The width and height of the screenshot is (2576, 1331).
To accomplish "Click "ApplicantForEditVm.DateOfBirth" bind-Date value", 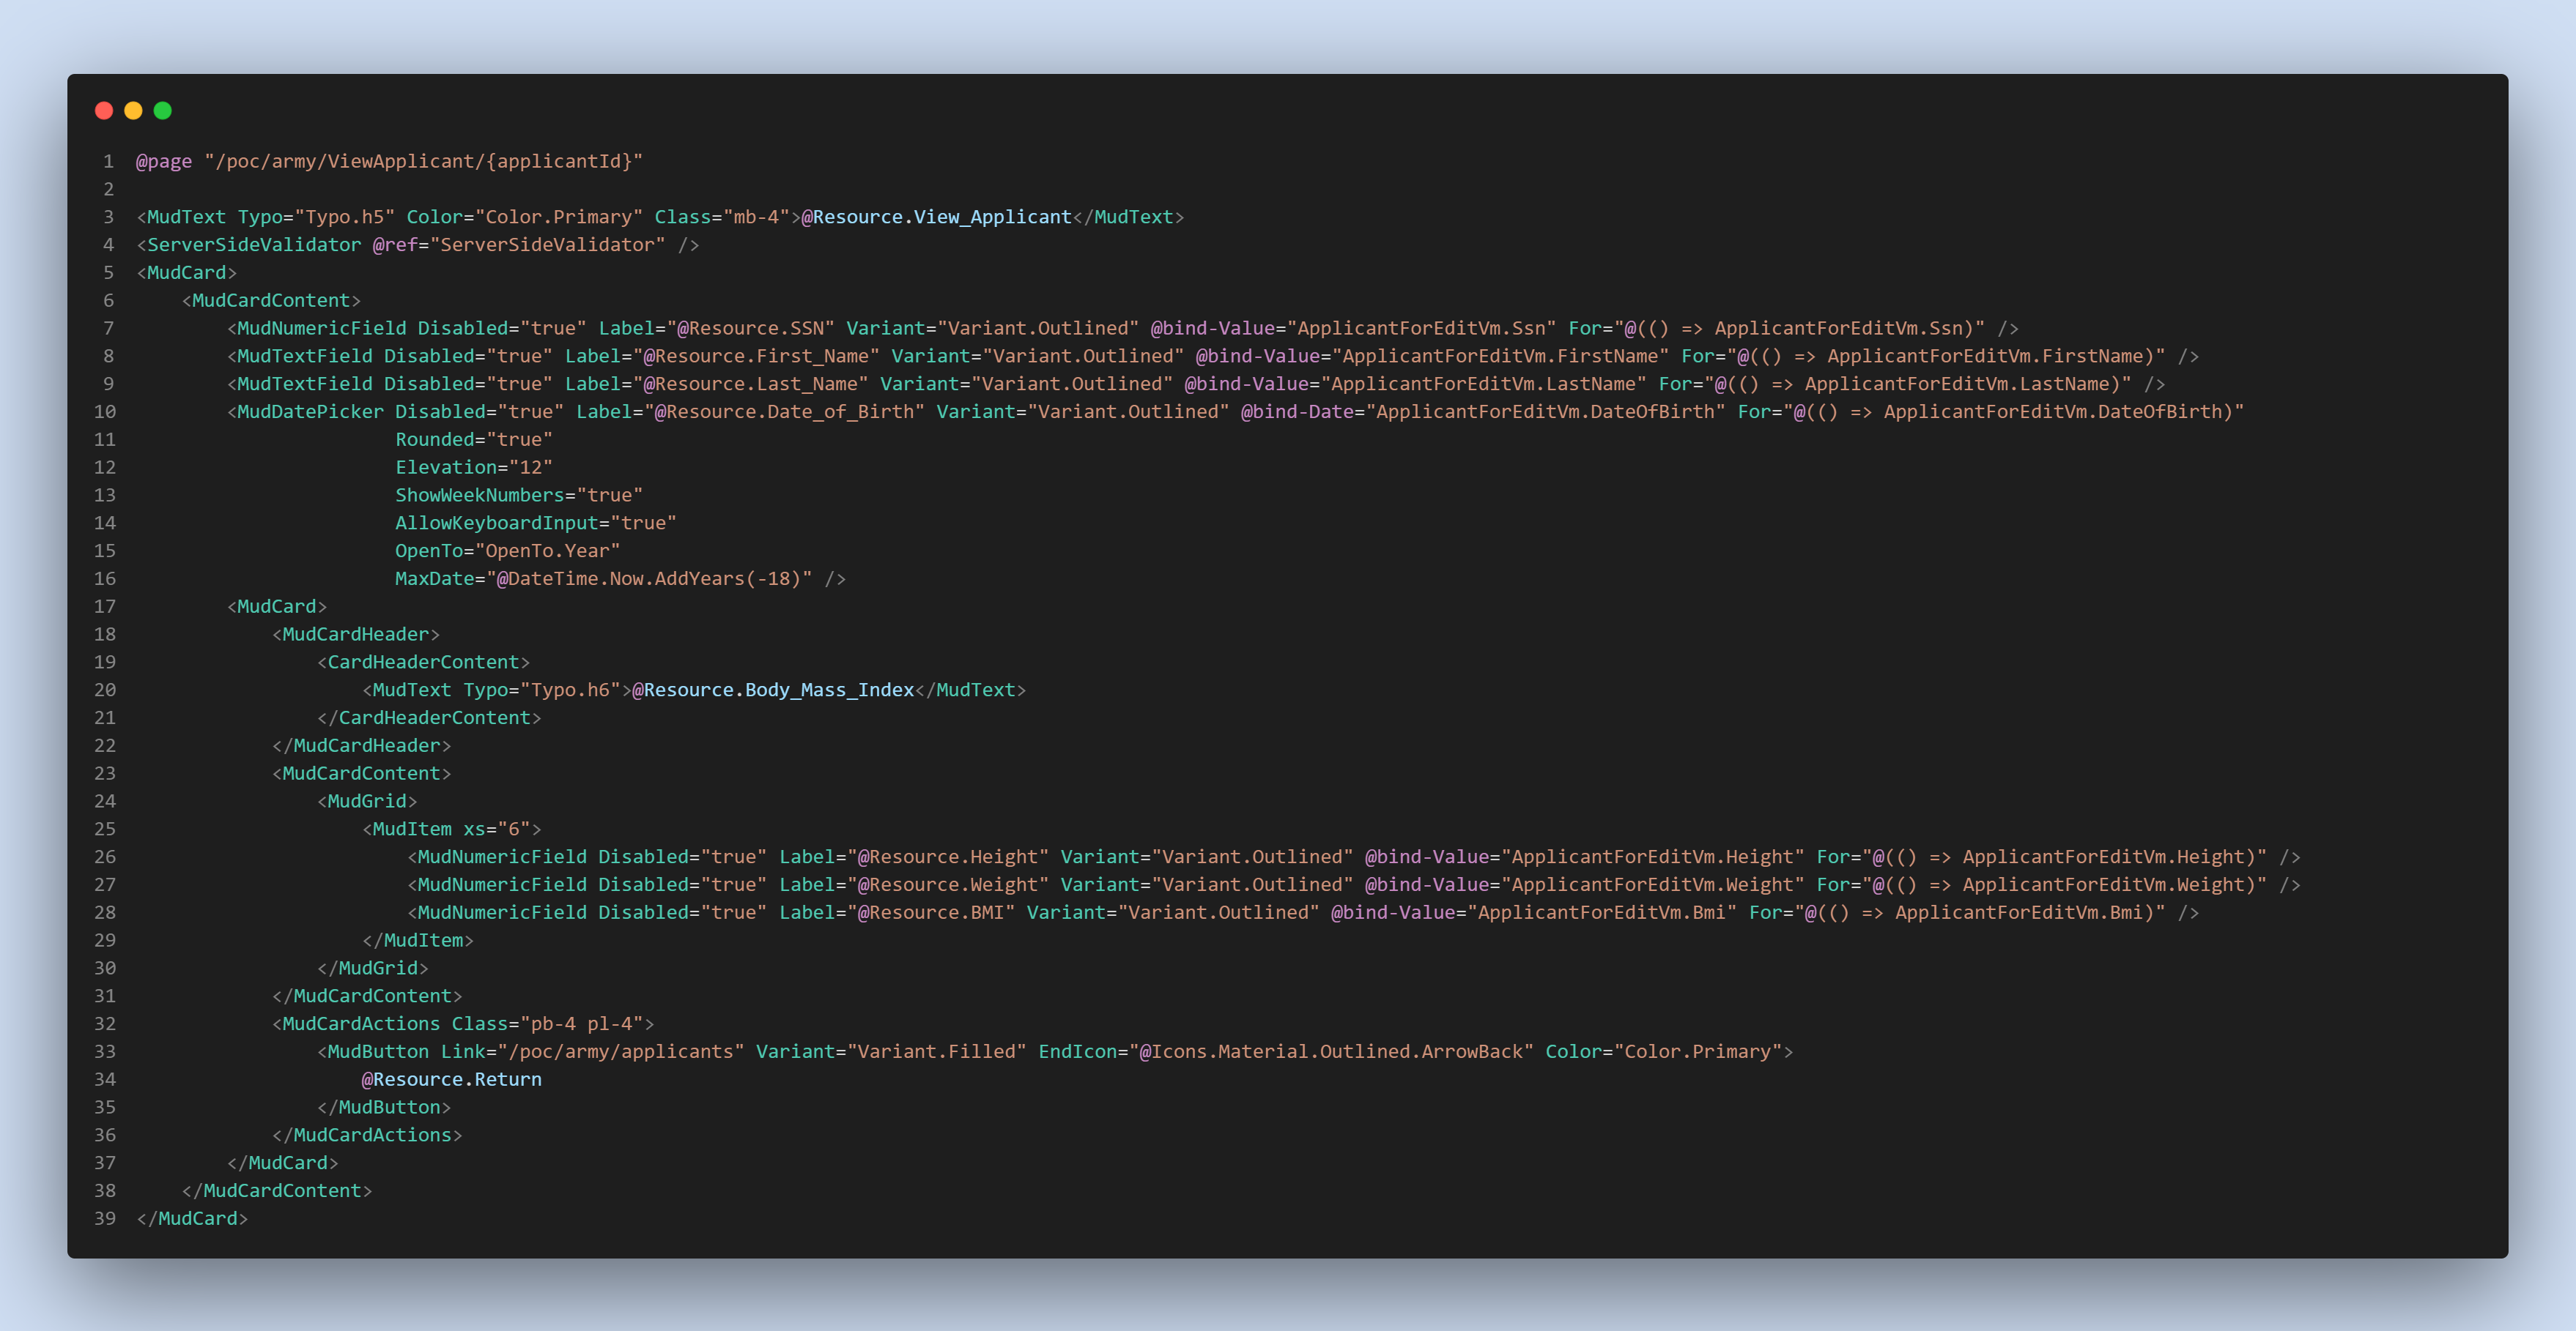I will 1546,411.
